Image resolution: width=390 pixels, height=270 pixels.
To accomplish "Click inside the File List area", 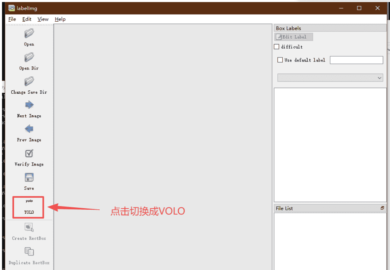I will tap(330, 241).
